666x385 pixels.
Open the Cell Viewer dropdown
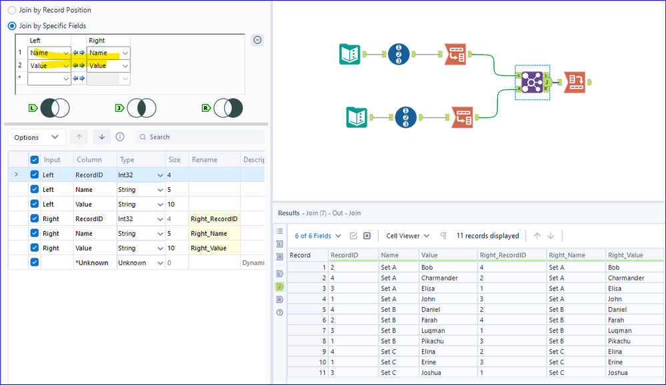point(408,236)
